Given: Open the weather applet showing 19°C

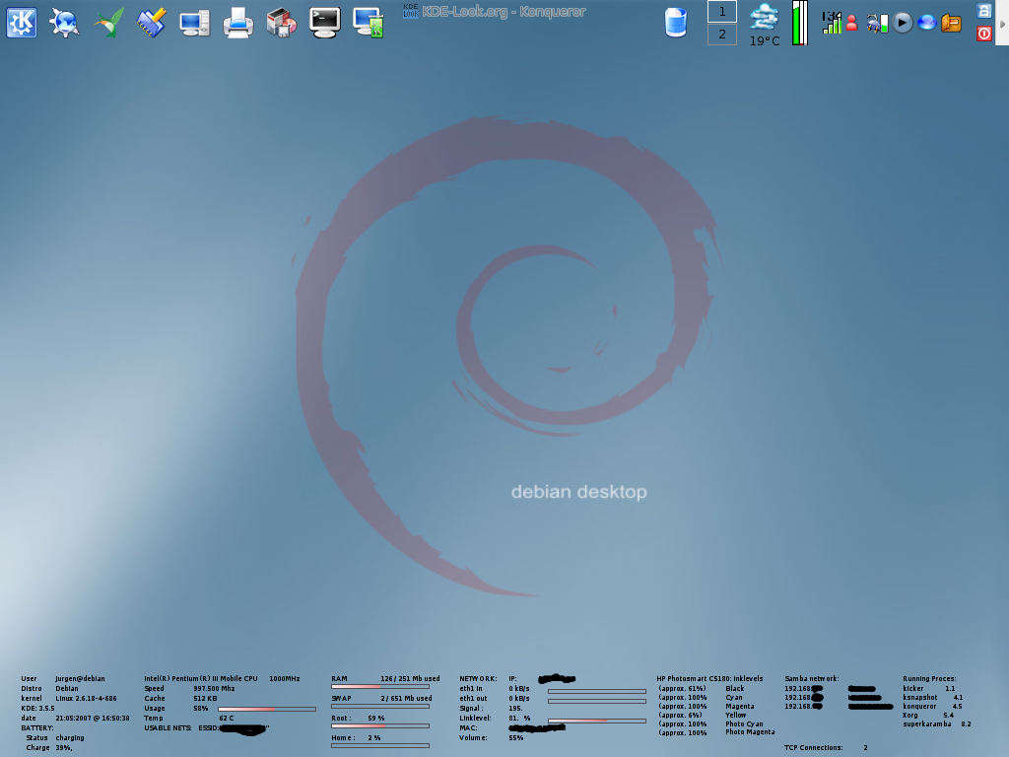Looking at the screenshot, I should [x=765, y=25].
